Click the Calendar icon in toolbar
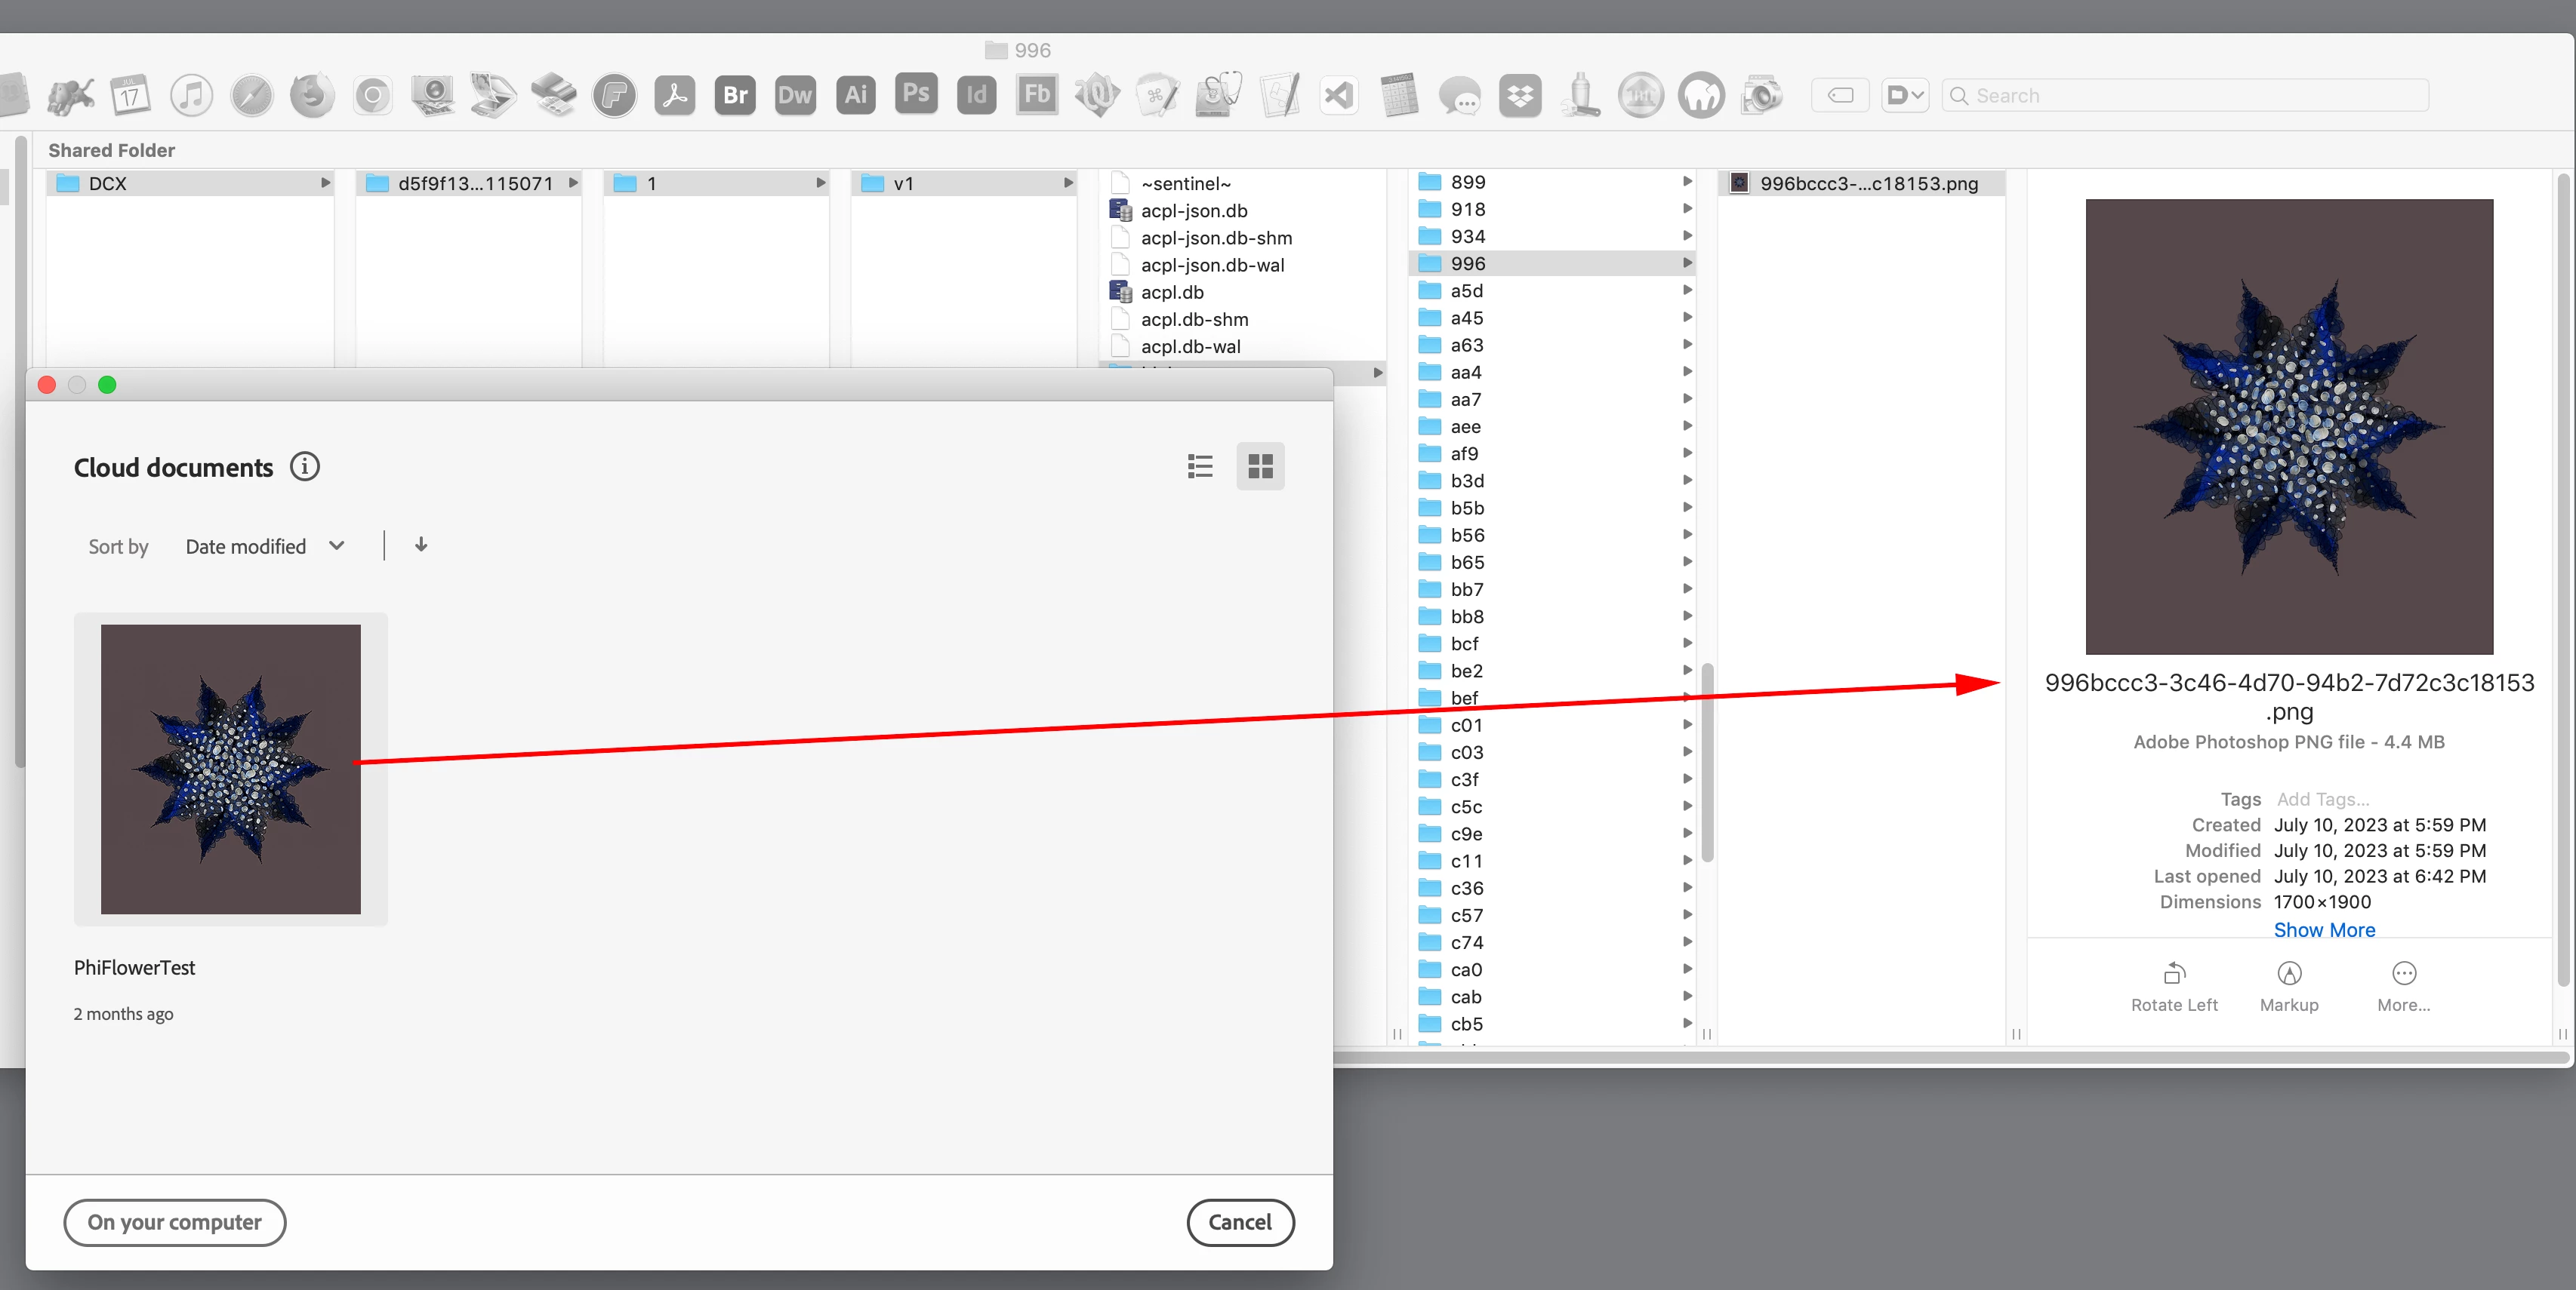 [130, 96]
